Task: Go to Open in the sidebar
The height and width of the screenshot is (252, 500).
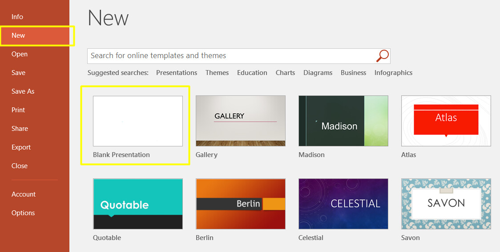Action: (20, 54)
